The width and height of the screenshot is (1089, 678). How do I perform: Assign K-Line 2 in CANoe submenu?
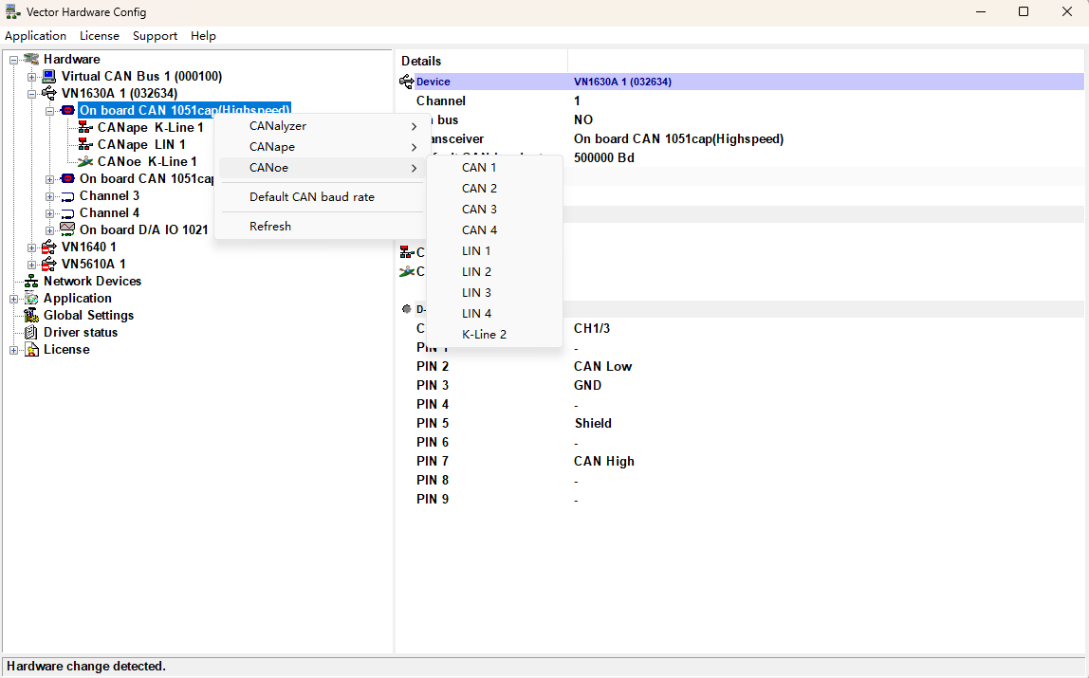(x=494, y=335)
